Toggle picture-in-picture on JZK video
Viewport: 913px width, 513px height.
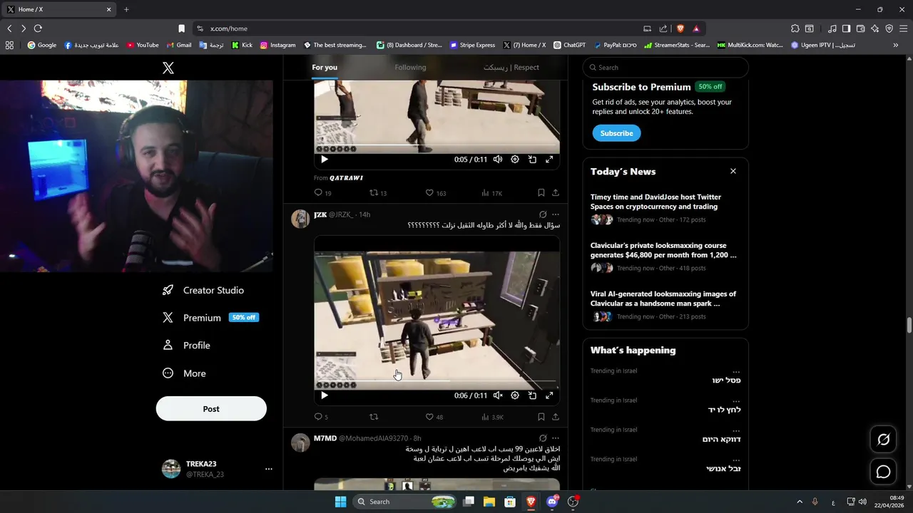(x=532, y=395)
